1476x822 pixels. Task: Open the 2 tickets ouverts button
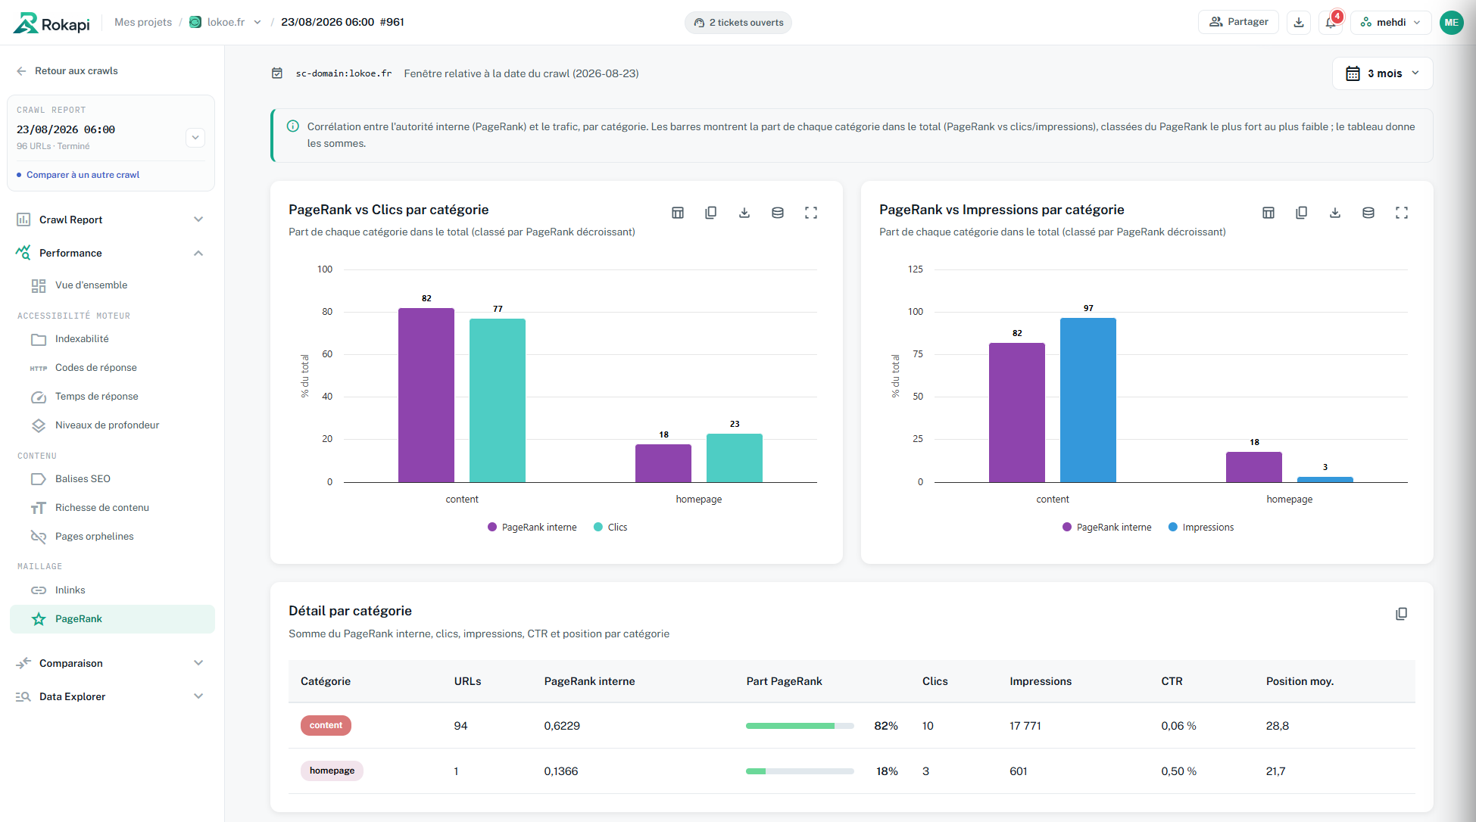pos(738,23)
